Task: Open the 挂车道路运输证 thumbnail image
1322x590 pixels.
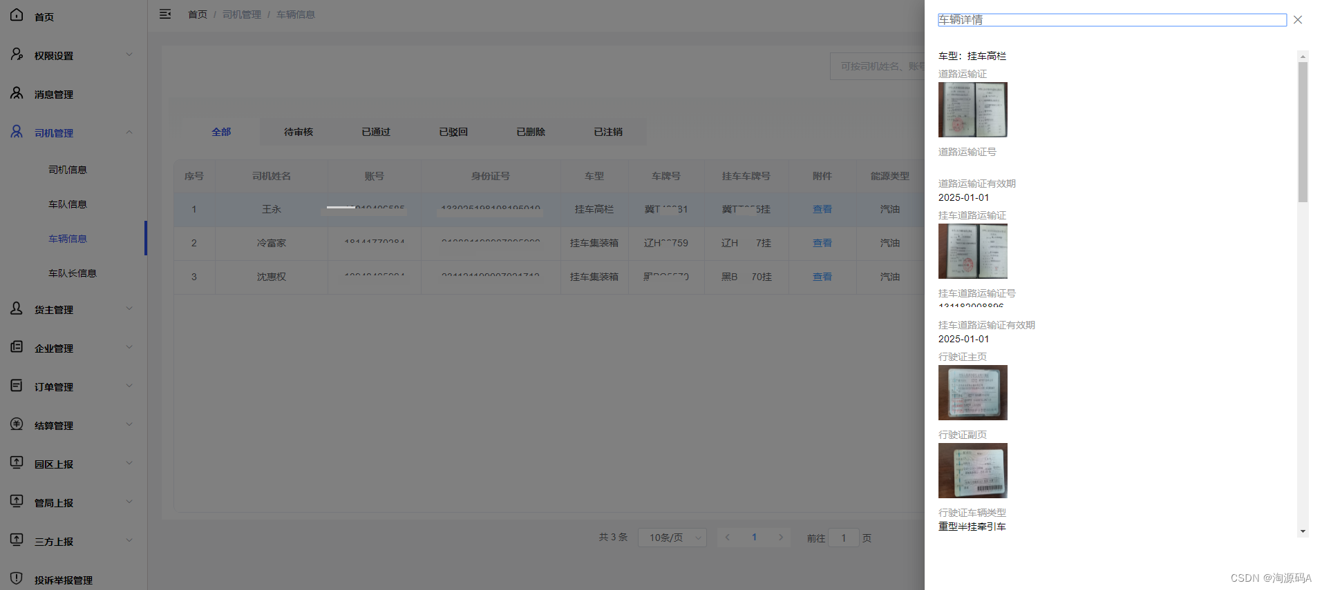Action: 973,251
